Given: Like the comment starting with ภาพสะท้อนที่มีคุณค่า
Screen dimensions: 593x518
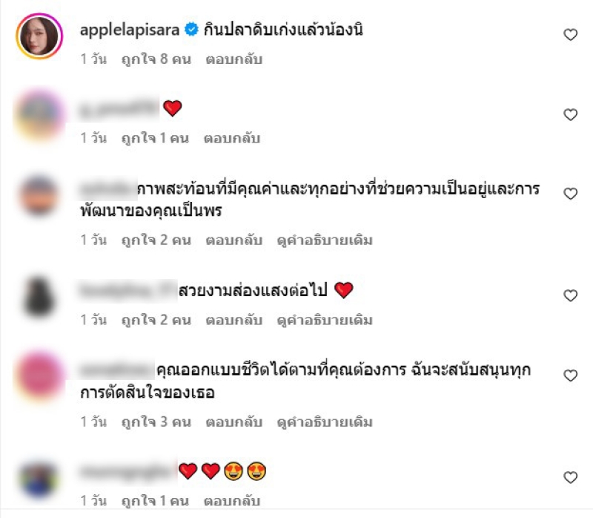Looking at the screenshot, I should pyautogui.click(x=570, y=194).
